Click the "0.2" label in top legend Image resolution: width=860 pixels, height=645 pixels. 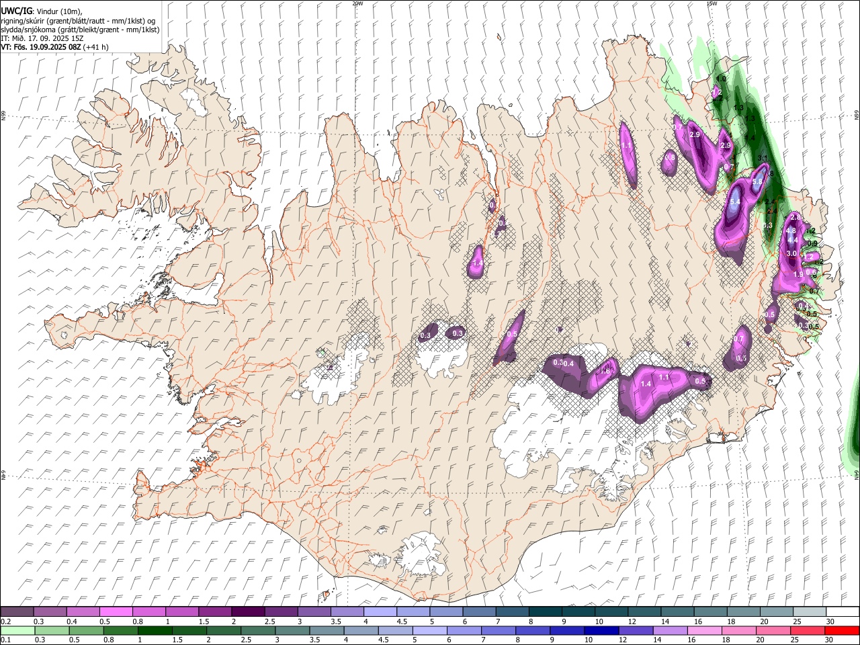6,621
